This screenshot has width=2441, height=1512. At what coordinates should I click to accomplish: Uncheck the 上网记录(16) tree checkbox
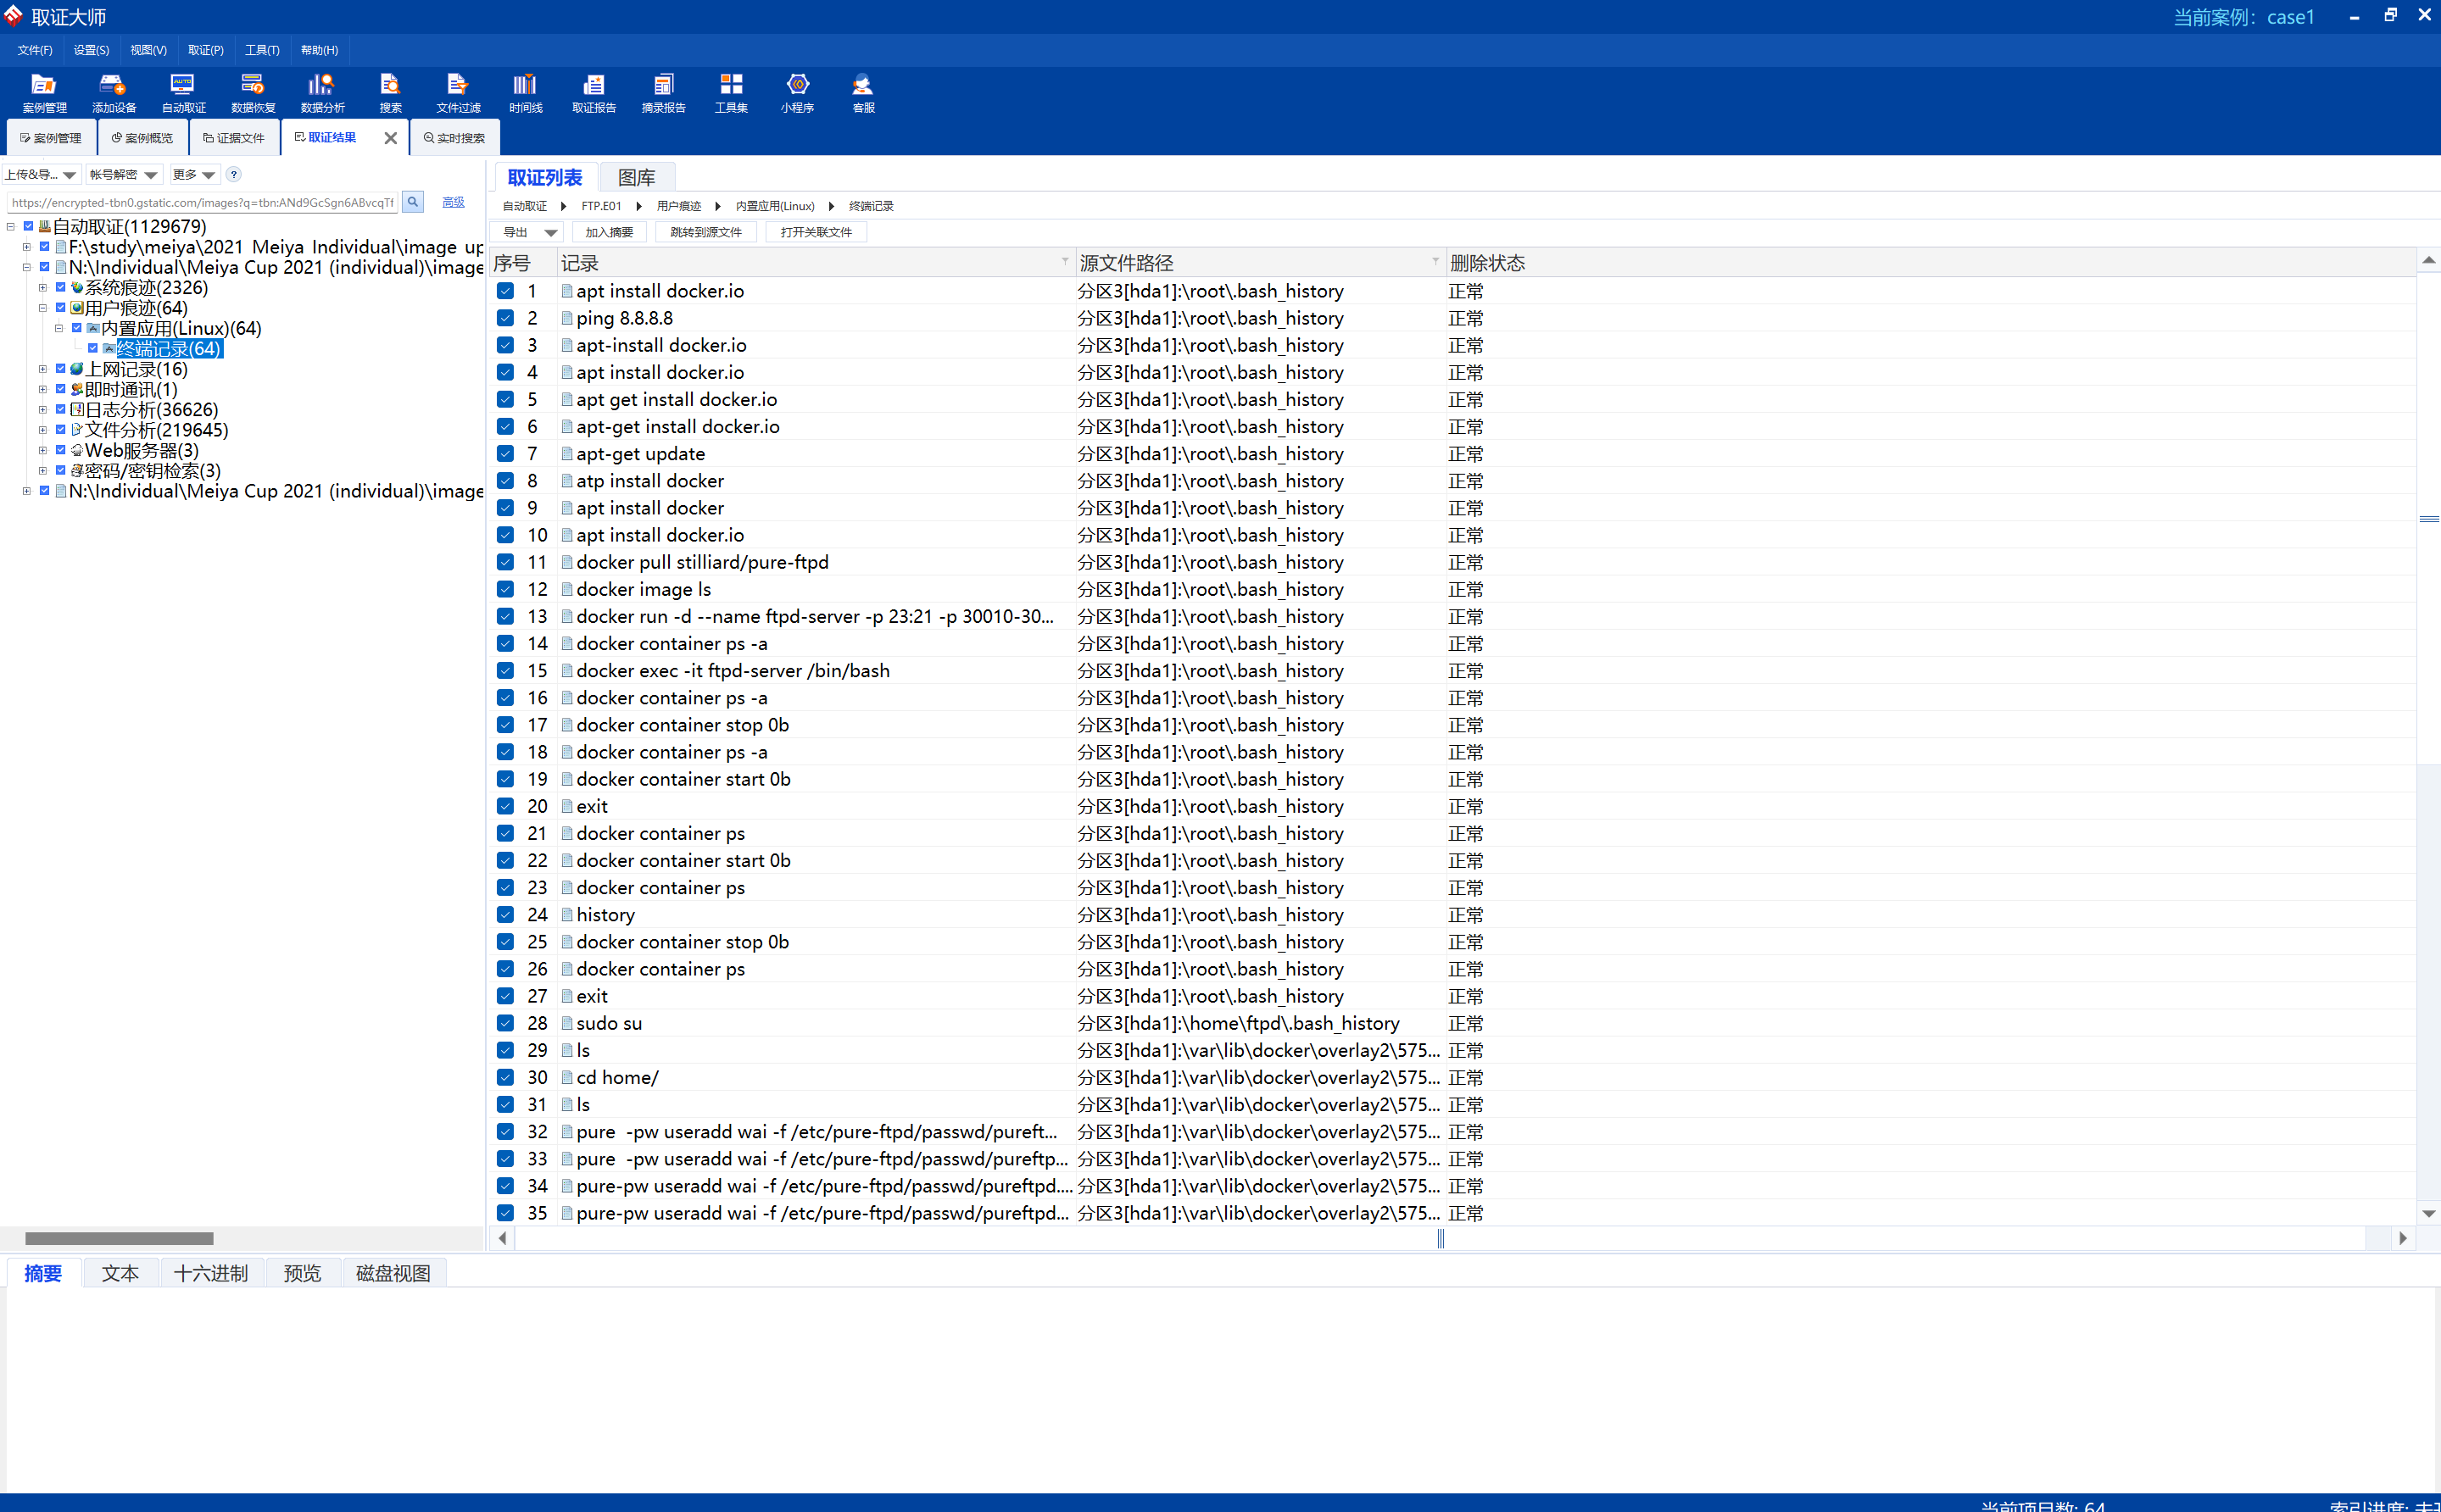click(x=61, y=369)
